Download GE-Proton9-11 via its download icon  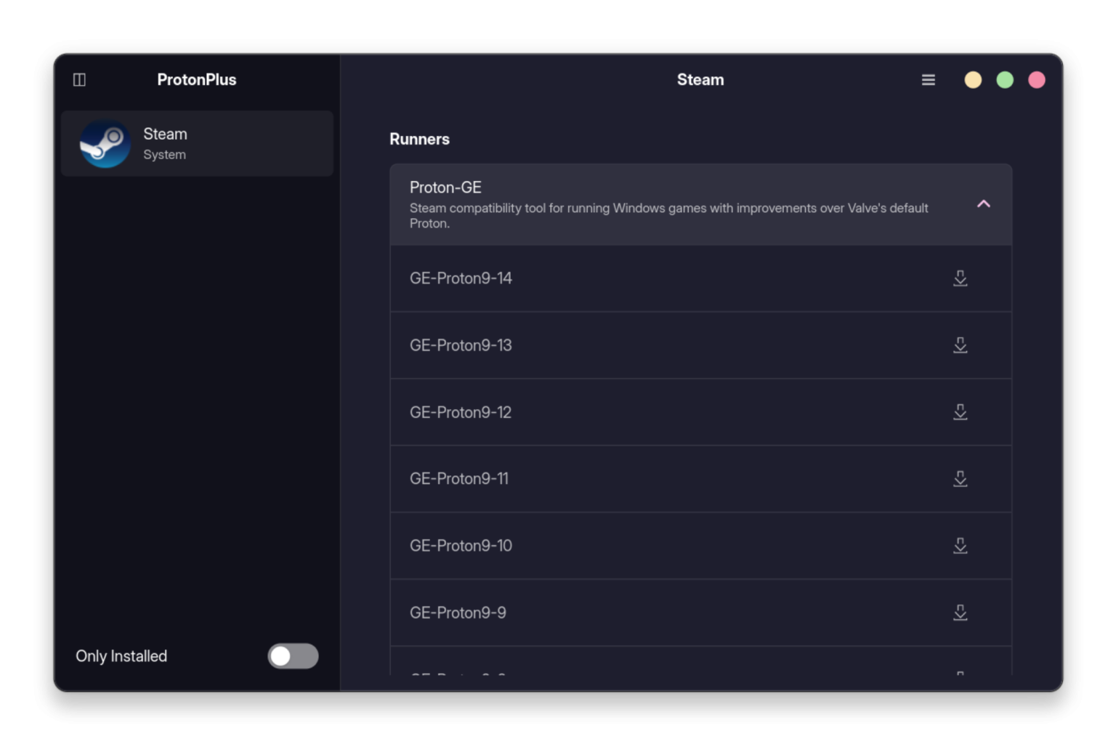(960, 479)
